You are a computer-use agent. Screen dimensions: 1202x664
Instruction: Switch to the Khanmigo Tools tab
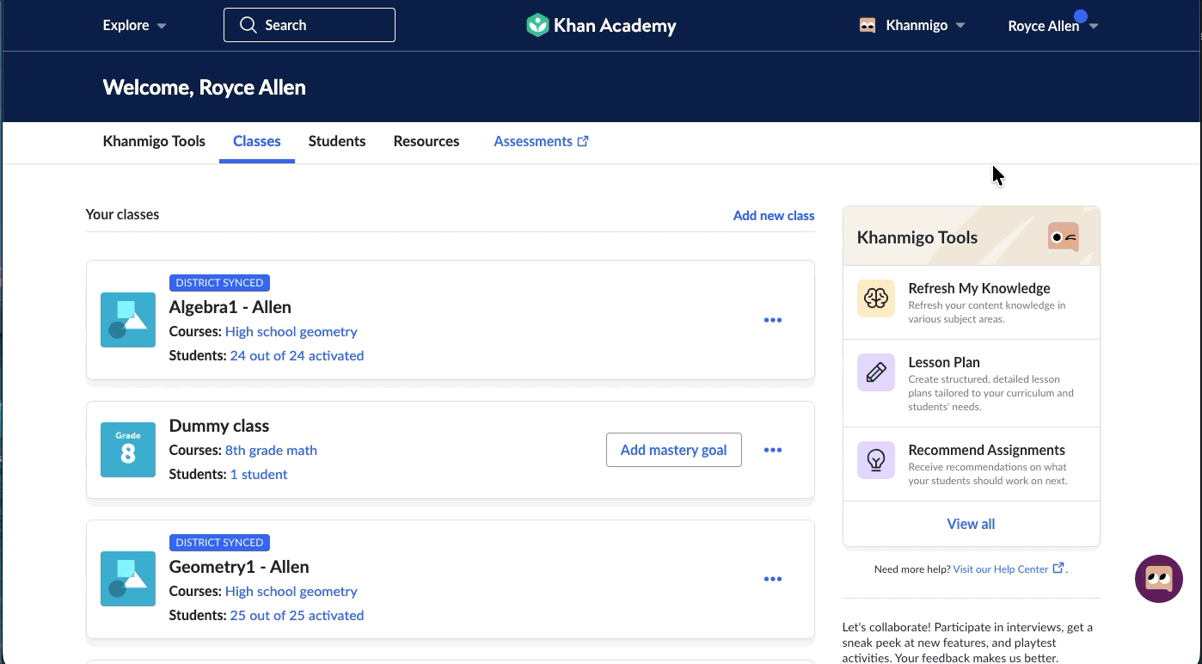[154, 141]
